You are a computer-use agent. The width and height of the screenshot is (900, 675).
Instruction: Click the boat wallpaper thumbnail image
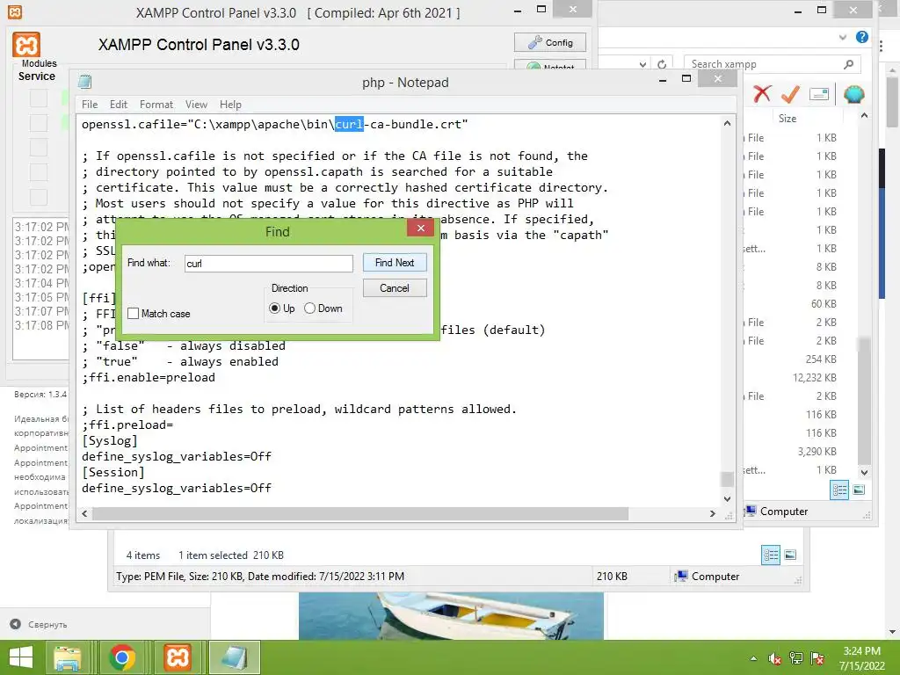(x=451, y=616)
